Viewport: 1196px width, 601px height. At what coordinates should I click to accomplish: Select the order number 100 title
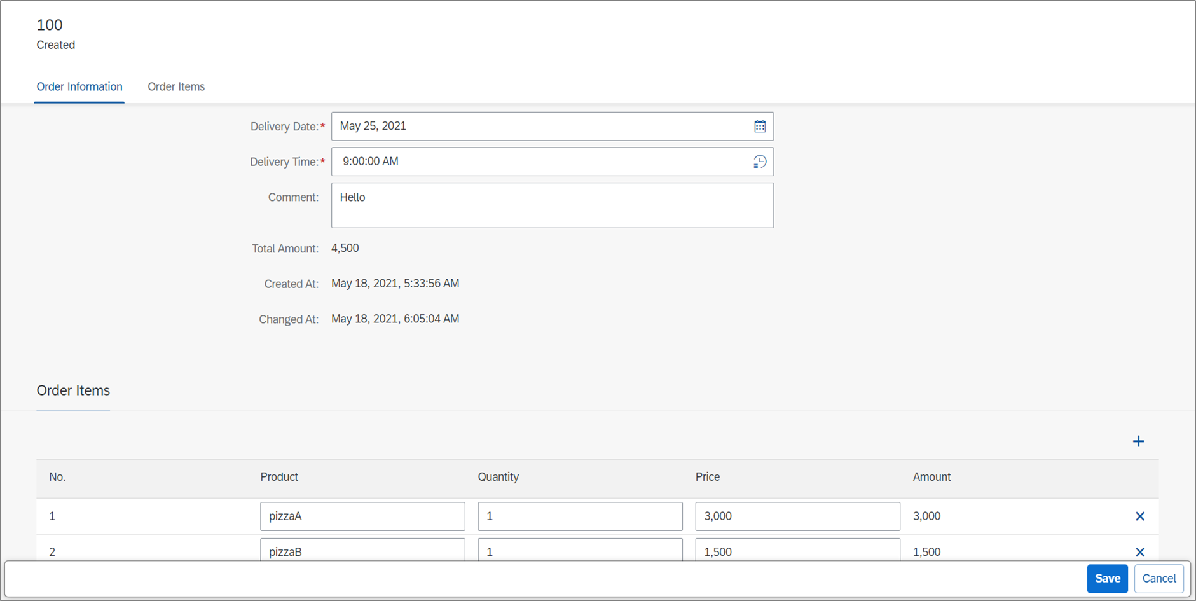click(50, 25)
